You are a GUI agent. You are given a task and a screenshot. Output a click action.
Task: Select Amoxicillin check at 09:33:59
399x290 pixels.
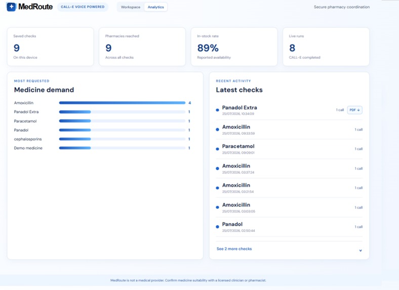pos(289,130)
